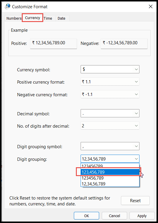This screenshot has height=223, width=158.
Task: Select 123,456,789 grouping option
Action: (110, 172)
